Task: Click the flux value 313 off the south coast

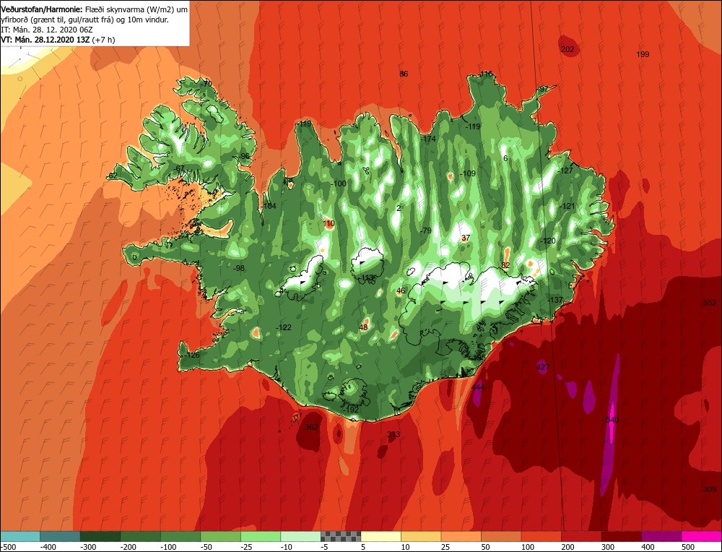Action: pyautogui.click(x=393, y=434)
